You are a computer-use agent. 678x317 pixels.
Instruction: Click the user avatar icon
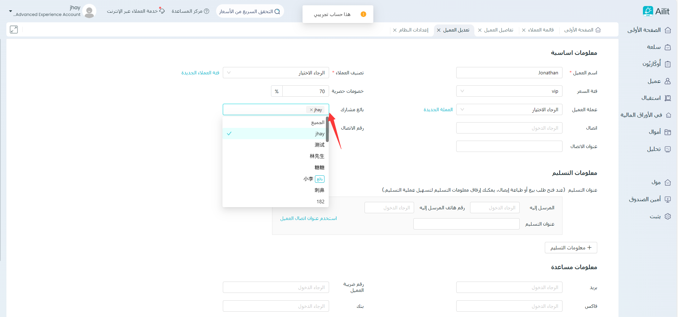pyautogui.click(x=89, y=11)
